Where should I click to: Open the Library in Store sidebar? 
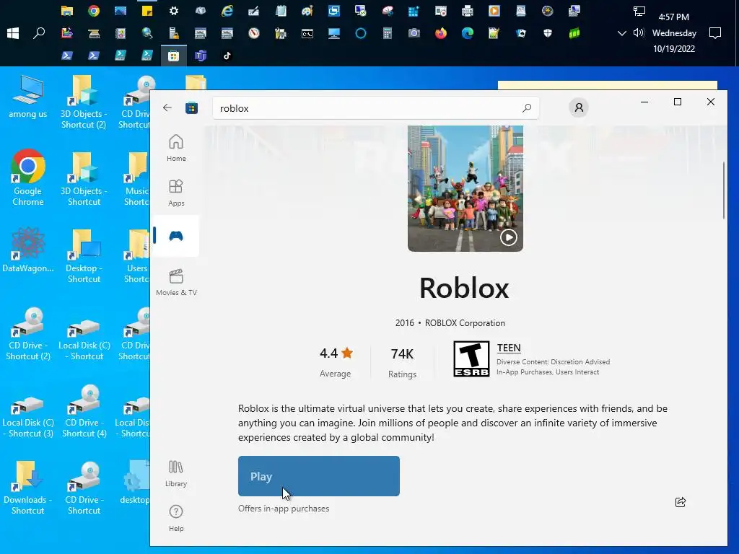pyautogui.click(x=176, y=473)
